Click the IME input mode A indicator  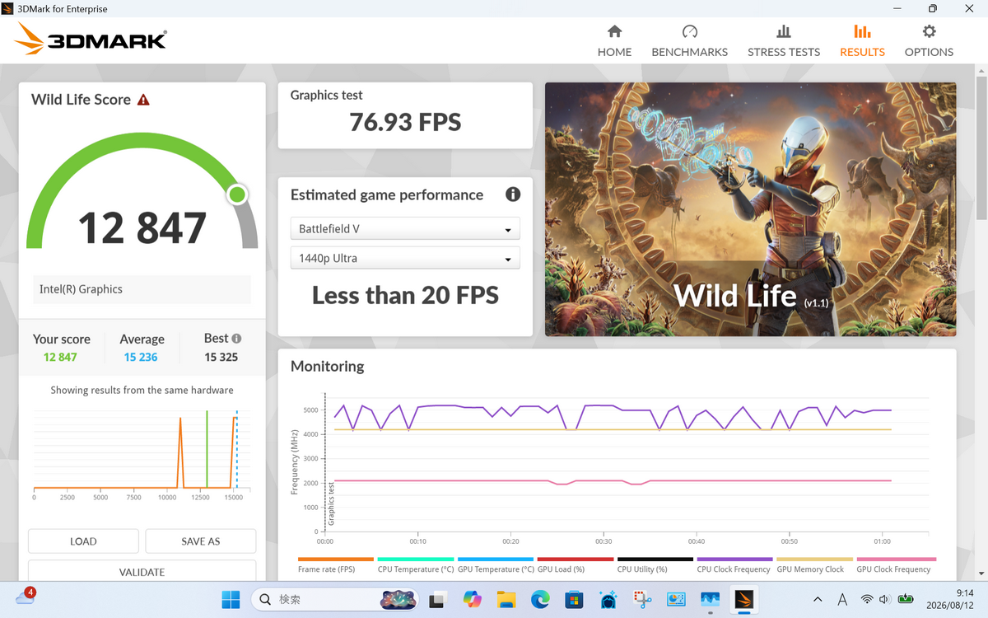pos(842,600)
